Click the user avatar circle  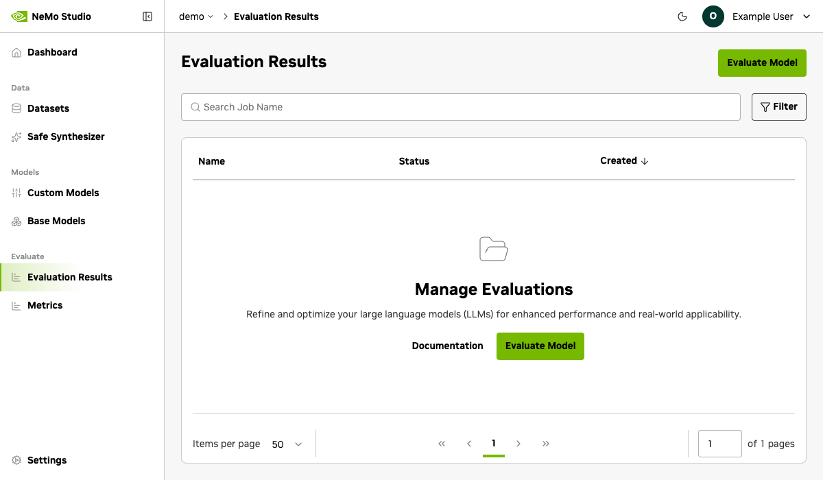coord(713,16)
